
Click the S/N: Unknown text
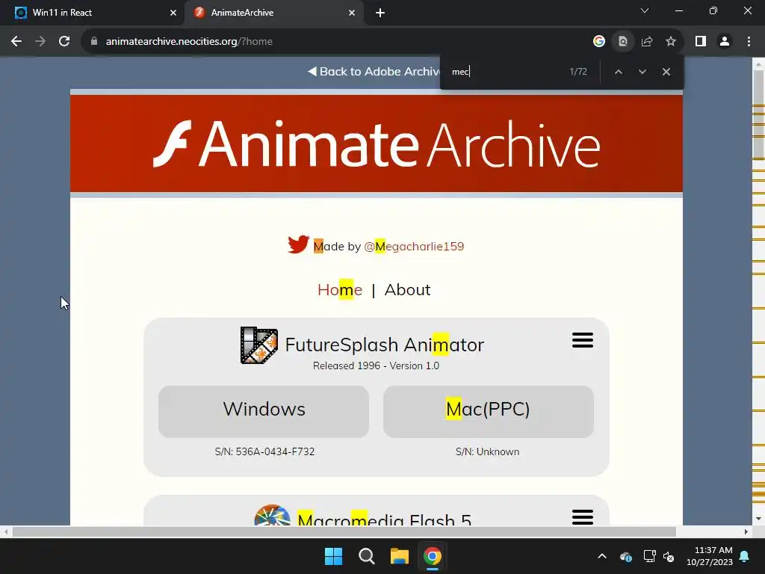click(x=487, y=452)
